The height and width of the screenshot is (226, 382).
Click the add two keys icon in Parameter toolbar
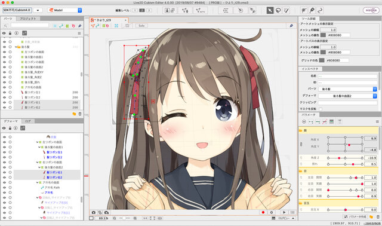tap(310, 121)
